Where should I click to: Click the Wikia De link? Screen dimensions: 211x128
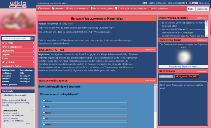6,79
